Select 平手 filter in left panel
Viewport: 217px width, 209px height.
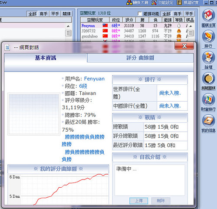pyautogui.click(x=55, y=14)
